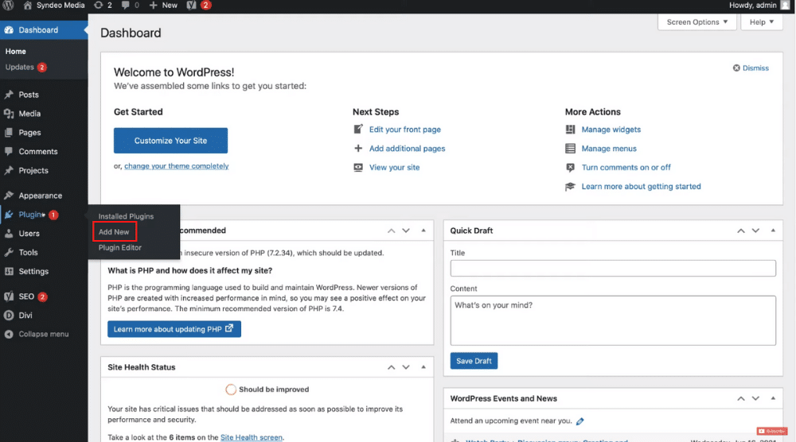Open Syndeo Media site home icon
796x442 pixels.
click(27, 5)
